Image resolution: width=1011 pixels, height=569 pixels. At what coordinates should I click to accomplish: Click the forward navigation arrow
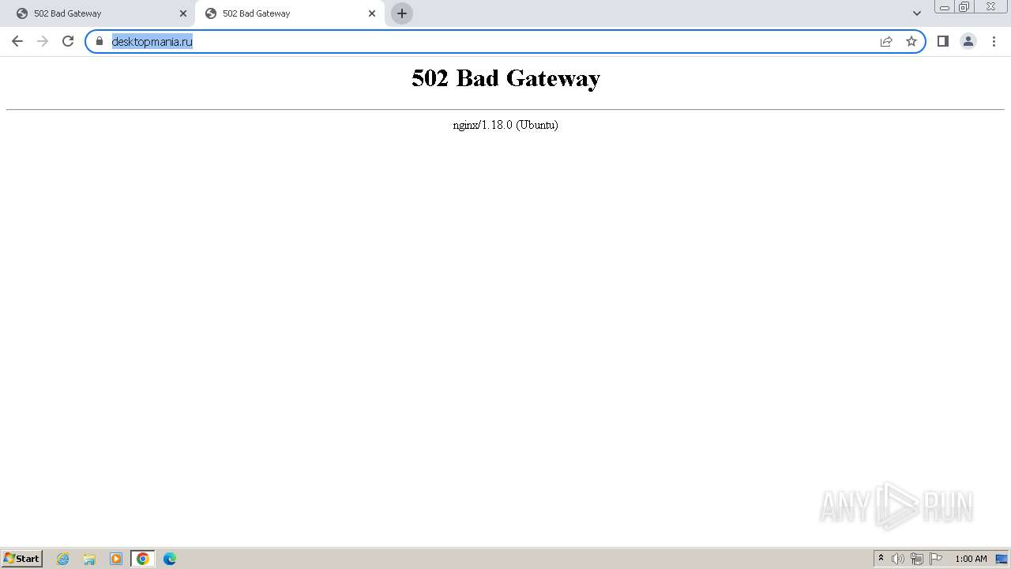[x=43, y=41]
